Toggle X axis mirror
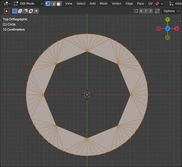182x167 pixels. click(x=141, y=11)
